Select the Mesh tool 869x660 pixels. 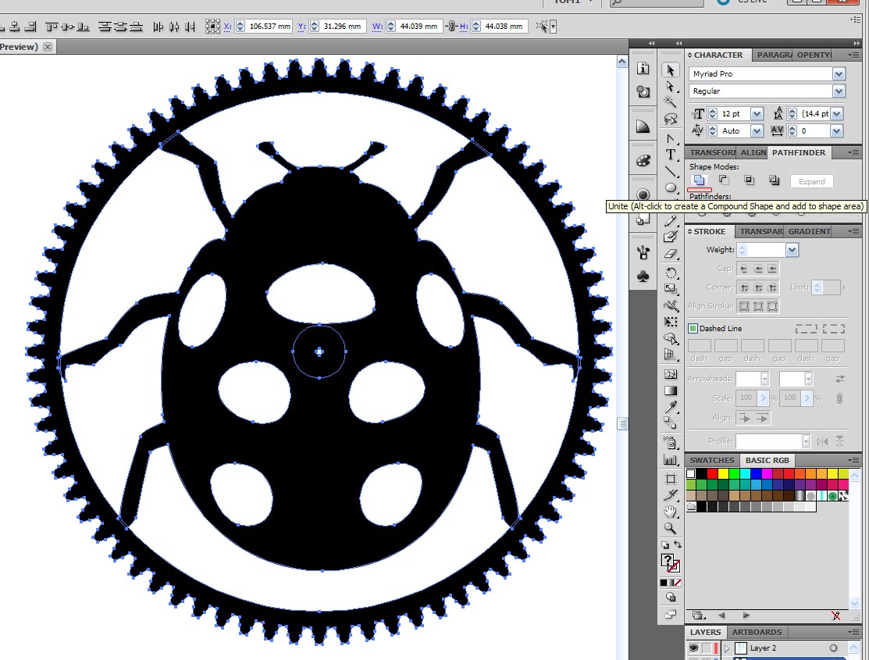(671, 374)
